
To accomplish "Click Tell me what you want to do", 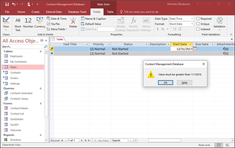I will 139,12.
